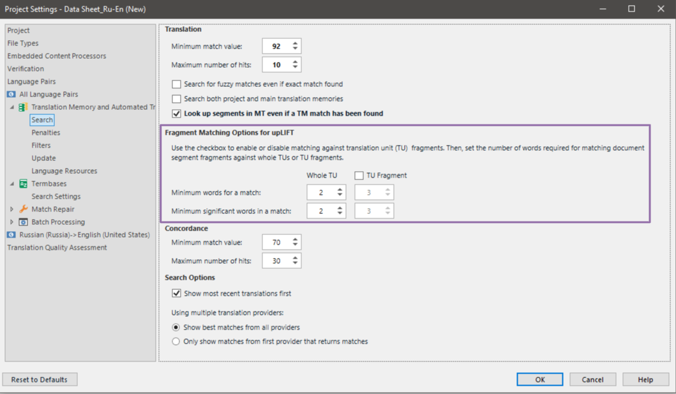Open File Types settings
The image size is (676, 394).
click(x=23, y=43)
